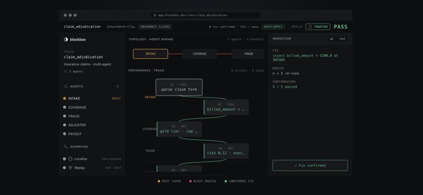Select the G2 'billed_amount' trace node
The image size is (423, 195).
click(226, 107)
